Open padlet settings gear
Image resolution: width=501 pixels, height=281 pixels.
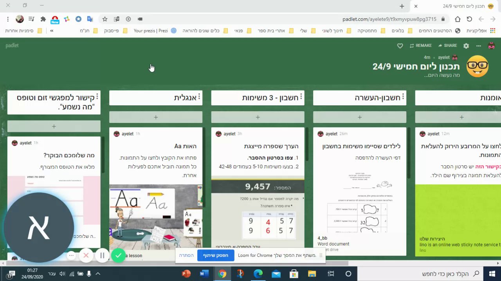(x=466, y=46)
